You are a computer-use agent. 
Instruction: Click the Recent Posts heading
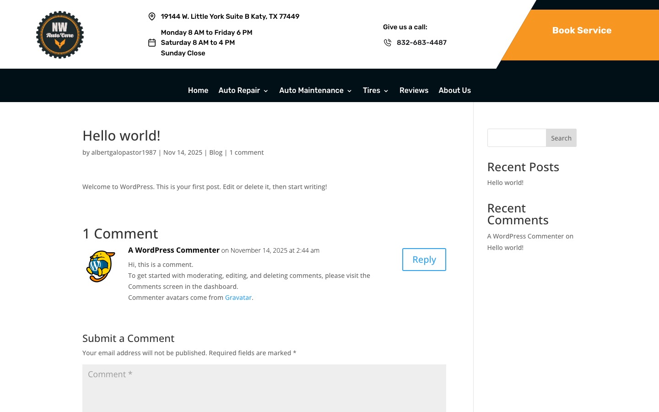click(523, 167)
